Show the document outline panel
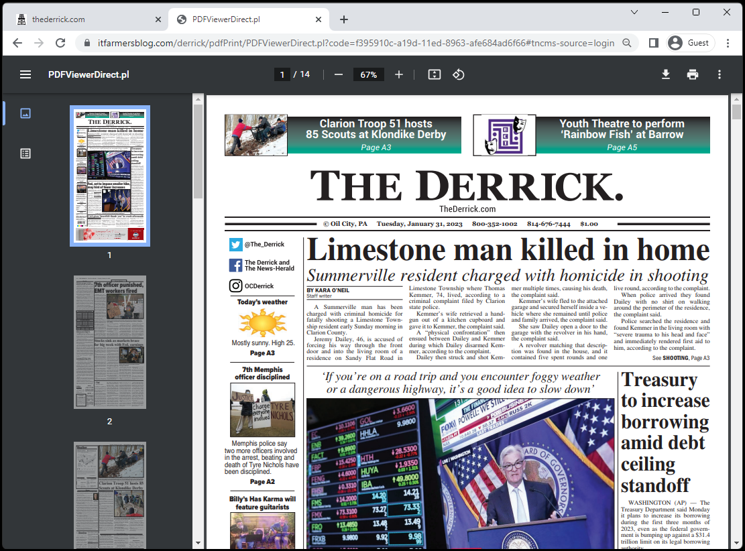 pyautogui.click(x=25, y=153)
